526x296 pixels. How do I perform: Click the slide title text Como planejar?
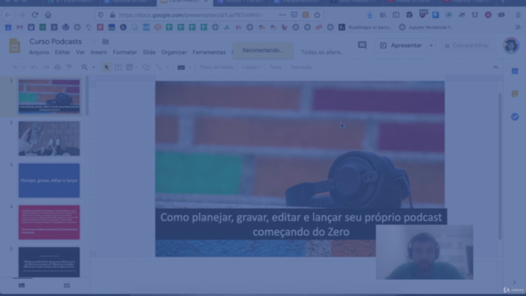point(301,224)
